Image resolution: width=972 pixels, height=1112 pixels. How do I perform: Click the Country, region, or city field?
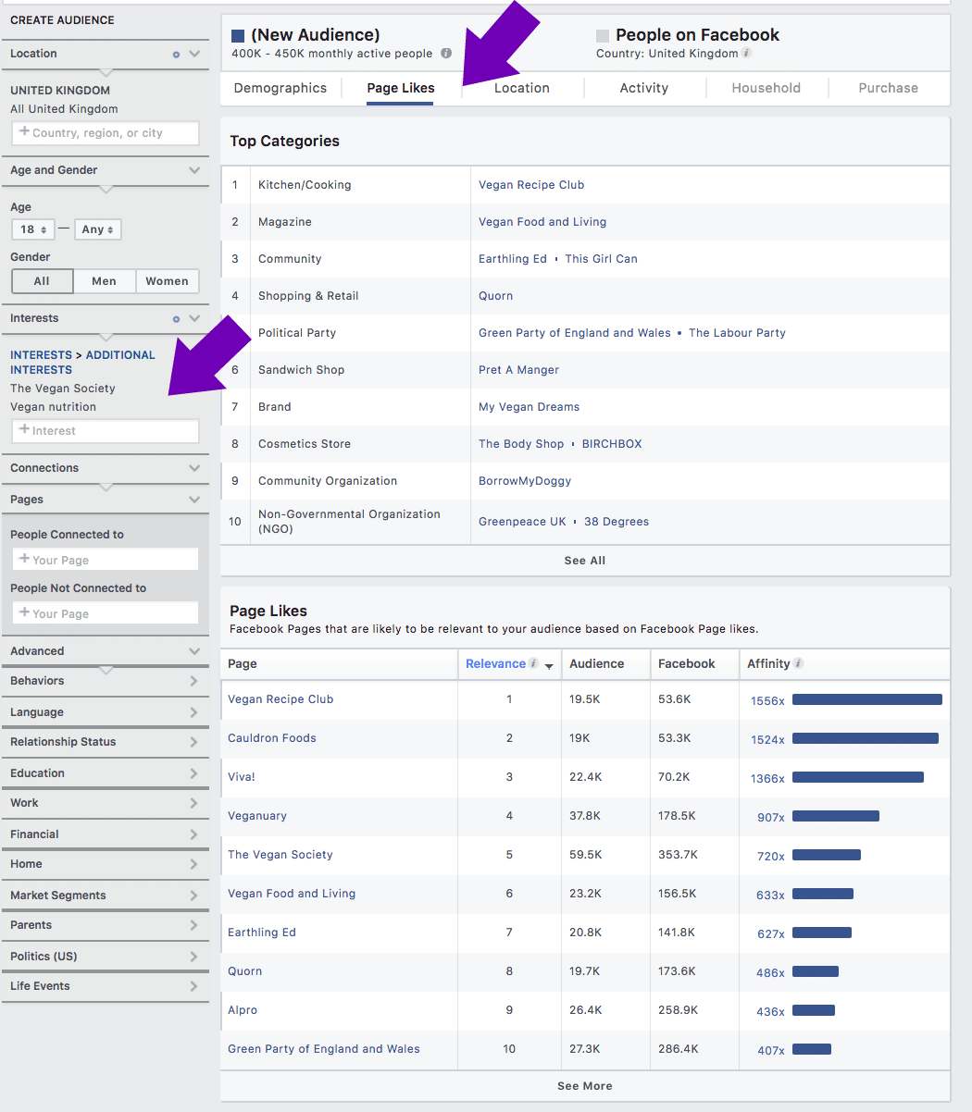[x=106, y=133]
